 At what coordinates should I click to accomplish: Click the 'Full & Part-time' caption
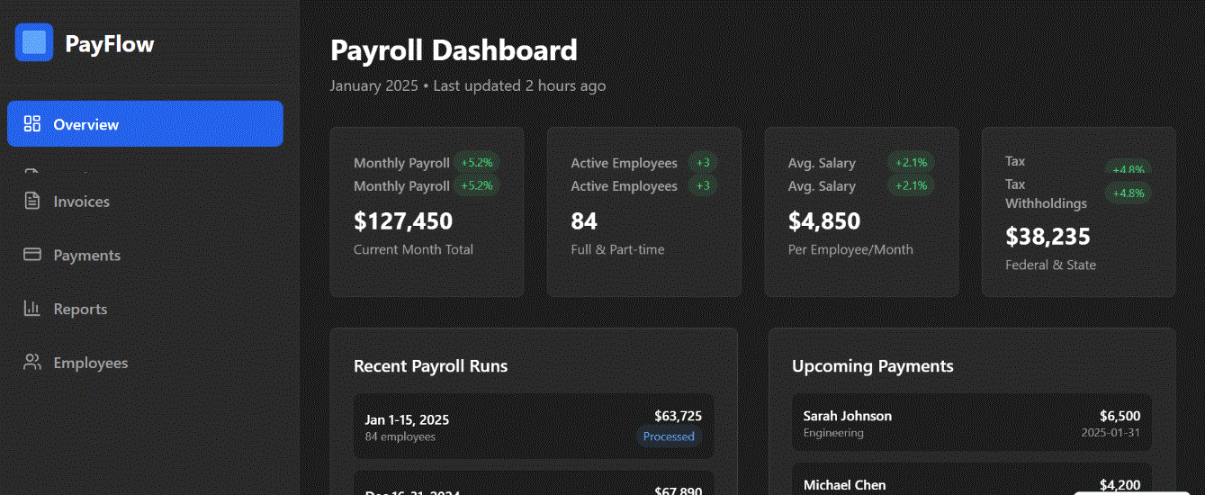(x=617, y=249)
